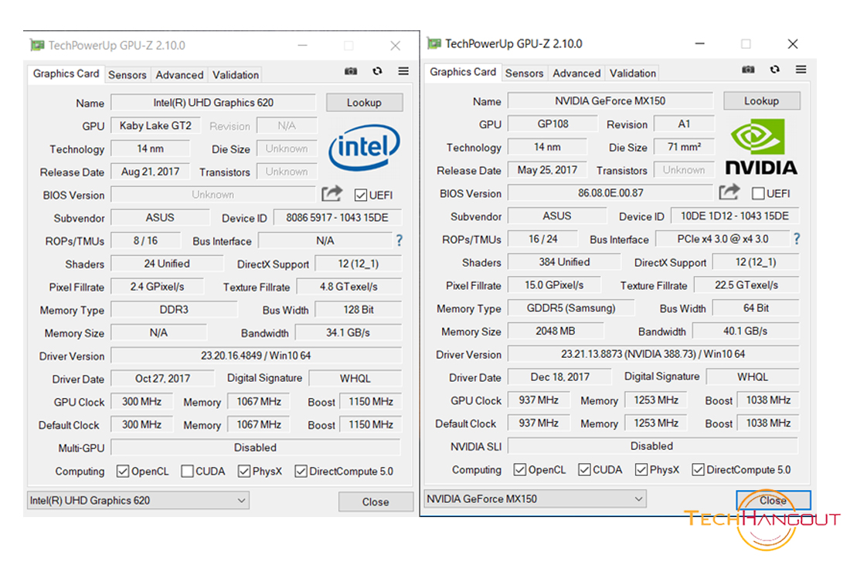This screenshot has height=565, width=850.
Task: Take screenshot with camera icon in Intel window
Action: tap(351, 71)
